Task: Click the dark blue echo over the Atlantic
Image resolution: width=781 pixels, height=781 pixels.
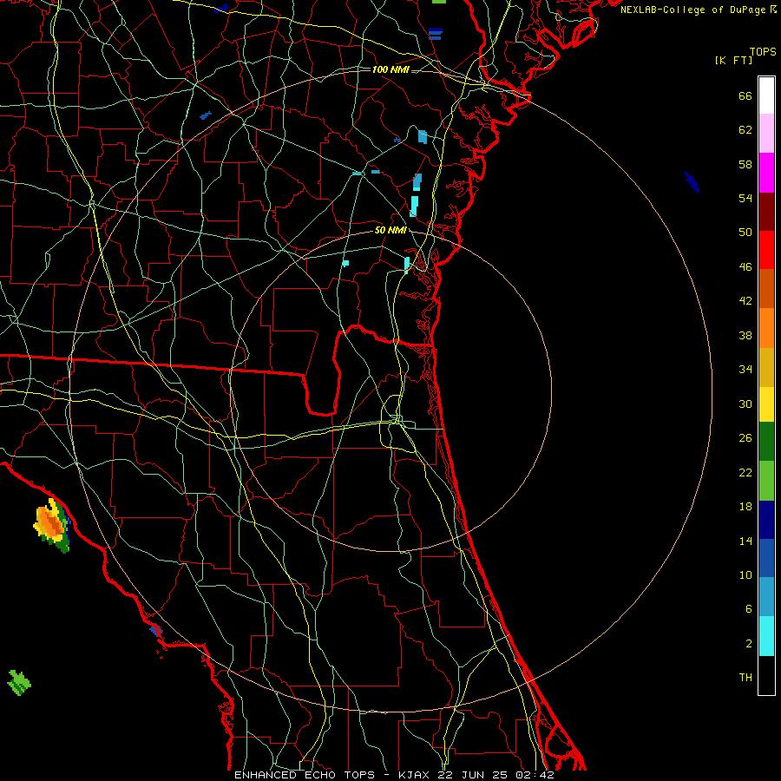Action: click(692, 182)
